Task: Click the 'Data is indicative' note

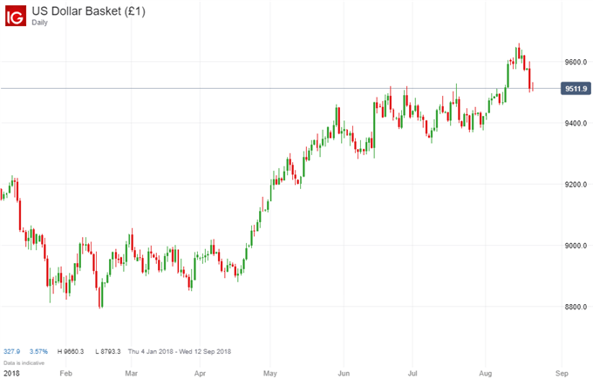Action: point(21,362)
